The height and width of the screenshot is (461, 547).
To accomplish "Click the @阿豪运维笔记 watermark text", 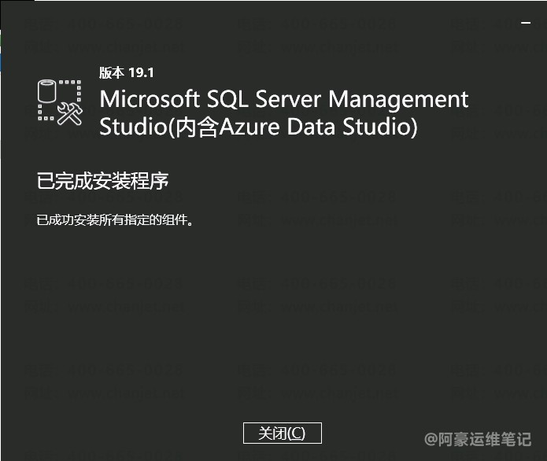I will pos(478,437).
